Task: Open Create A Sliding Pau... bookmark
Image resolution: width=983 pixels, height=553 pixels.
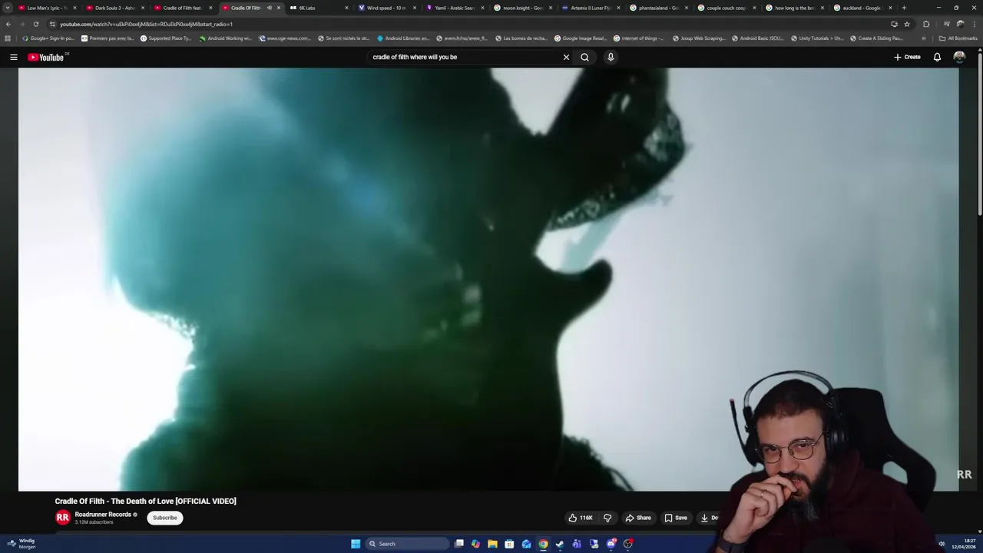Action: 876,38
